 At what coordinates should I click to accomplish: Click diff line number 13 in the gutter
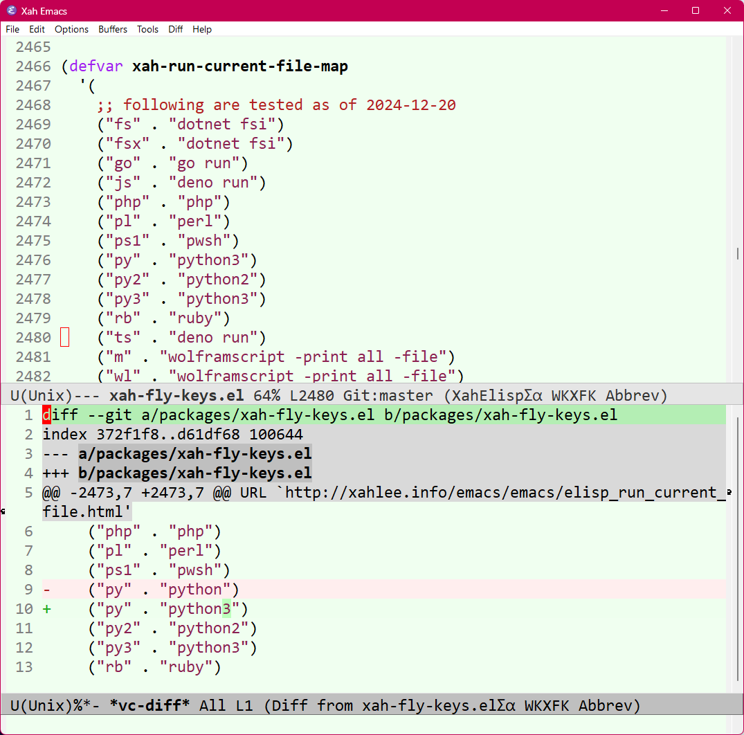tap(24, 667)
